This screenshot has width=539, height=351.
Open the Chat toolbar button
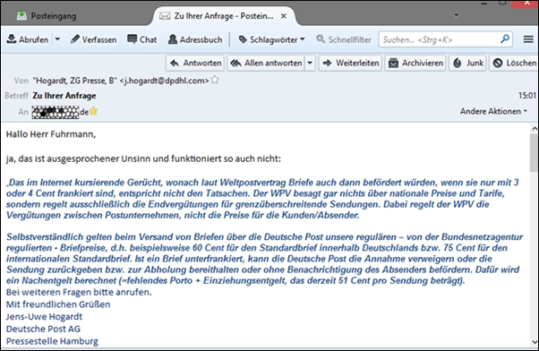[142, 39]
